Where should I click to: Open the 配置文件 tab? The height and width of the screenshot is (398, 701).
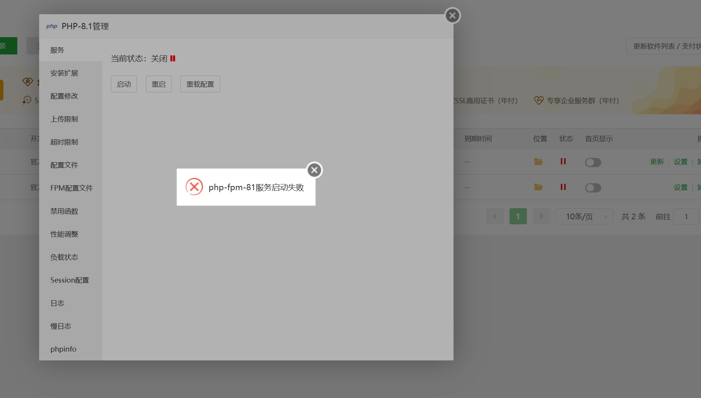(71, 165)
